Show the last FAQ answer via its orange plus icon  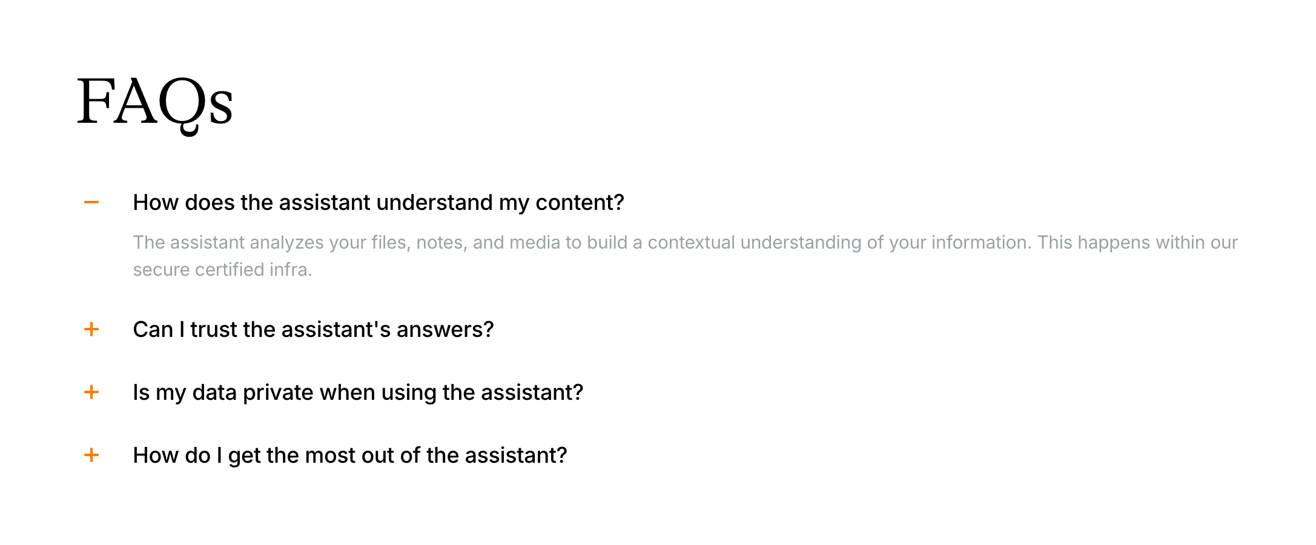91,455
